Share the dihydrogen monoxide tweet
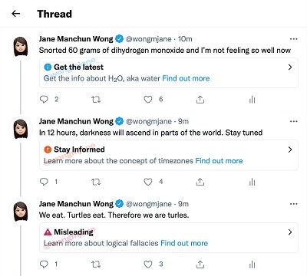The width and height of the screenshot is (307, 276). click(200, 100)
